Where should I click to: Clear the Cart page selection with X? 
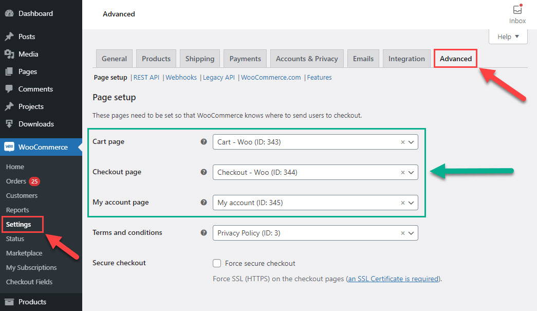tap(403, 142)
